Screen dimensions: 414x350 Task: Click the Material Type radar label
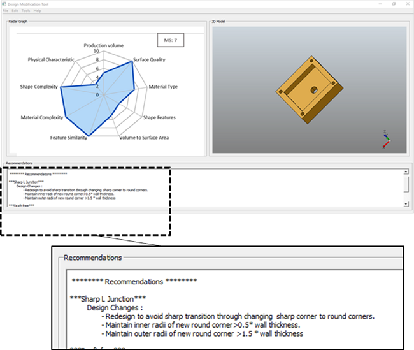[163, 86]
